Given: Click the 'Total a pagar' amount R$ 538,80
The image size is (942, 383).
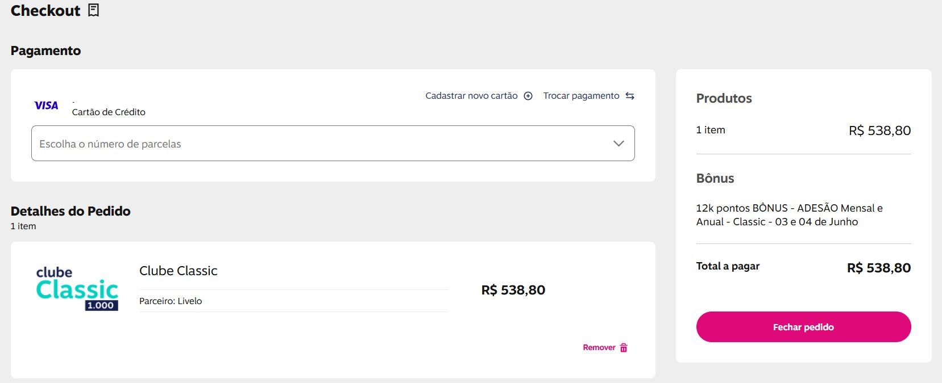Looking at the screenshot, I should point(879,268).
